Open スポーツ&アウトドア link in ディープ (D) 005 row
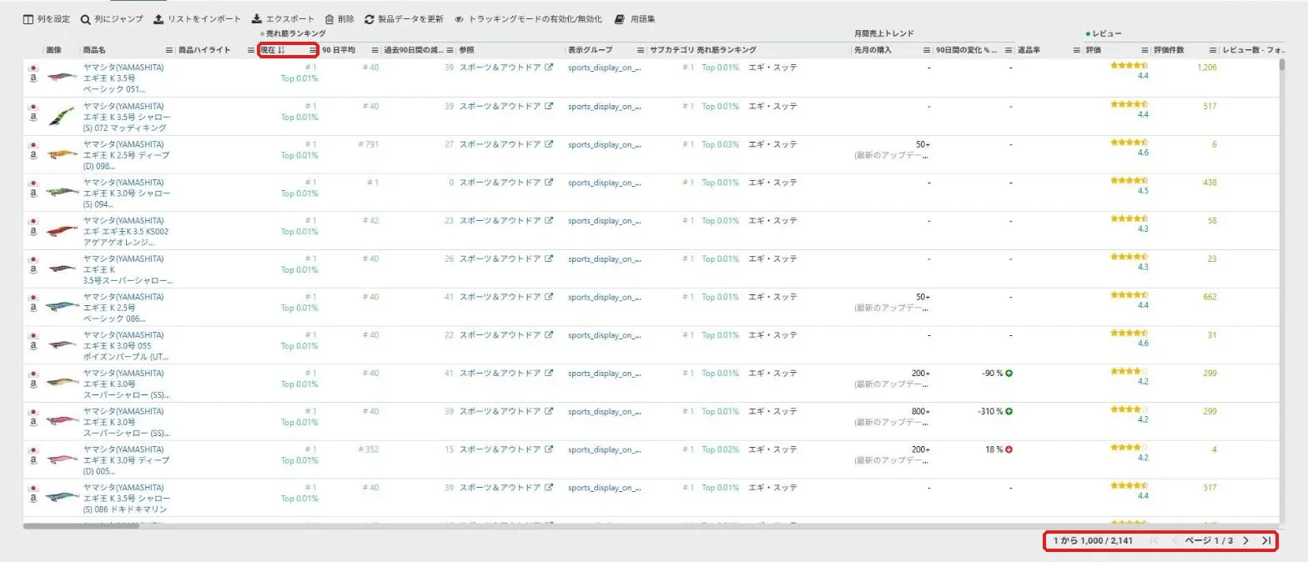 (500, 450)
